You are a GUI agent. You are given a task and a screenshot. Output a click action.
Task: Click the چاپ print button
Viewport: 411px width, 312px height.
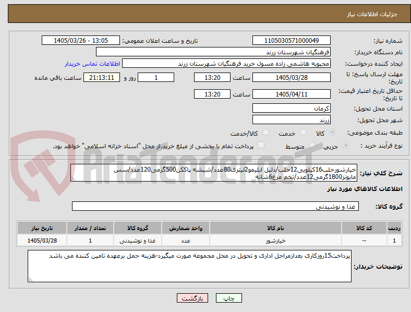coord(229,298)
